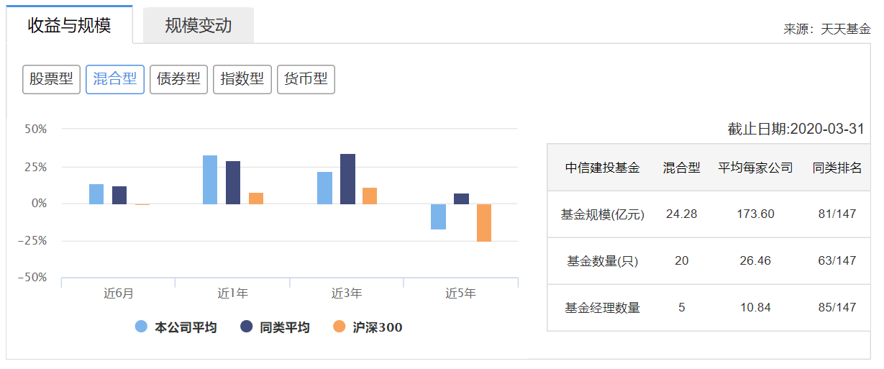Select the 收益与规模 tab

click(x=69, y=25)
